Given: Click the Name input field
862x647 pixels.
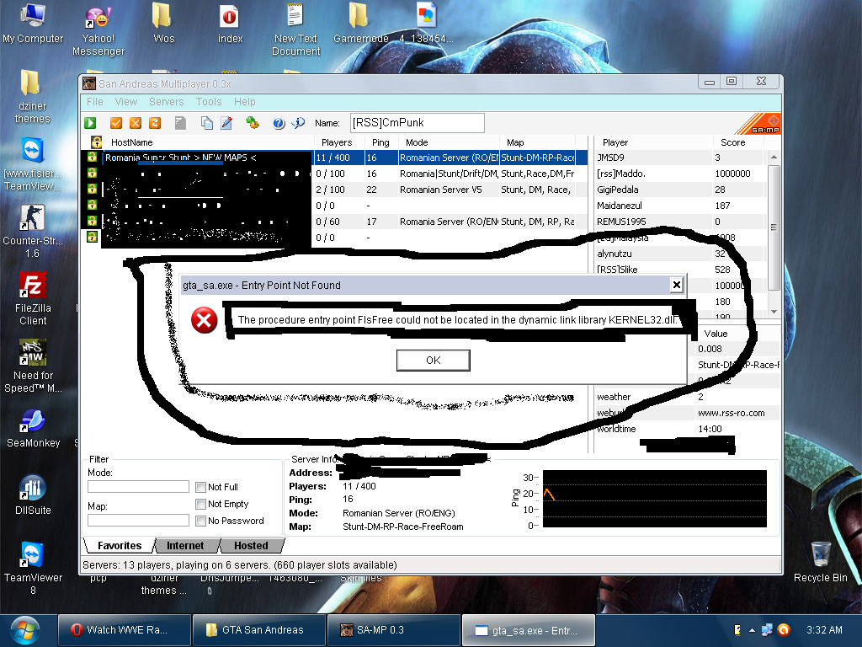Looking at the screenshot, I should click(x=418, y=123).
